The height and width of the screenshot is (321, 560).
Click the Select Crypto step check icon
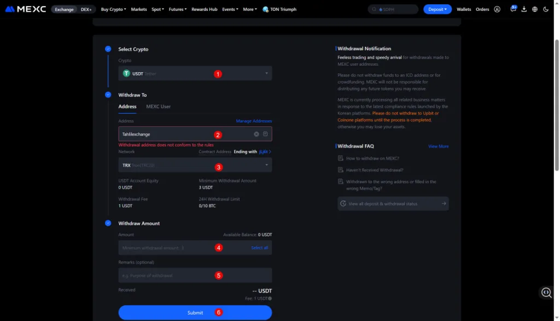[x=108, y=49]
